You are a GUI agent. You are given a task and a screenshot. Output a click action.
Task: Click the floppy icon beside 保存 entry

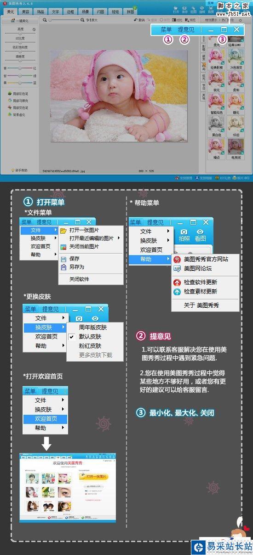(x=63, y=259)
